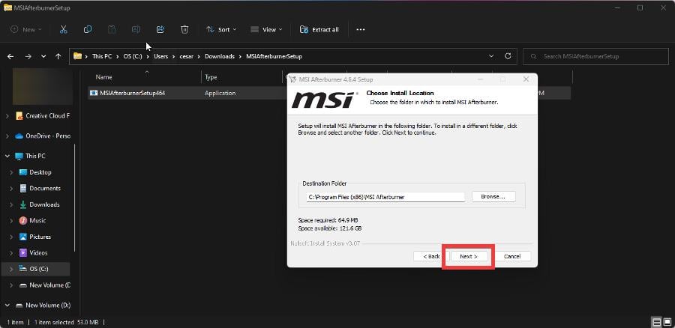
Task: Open address bar history dropdown
Action: pyautogui.click(x=491, y=56)
